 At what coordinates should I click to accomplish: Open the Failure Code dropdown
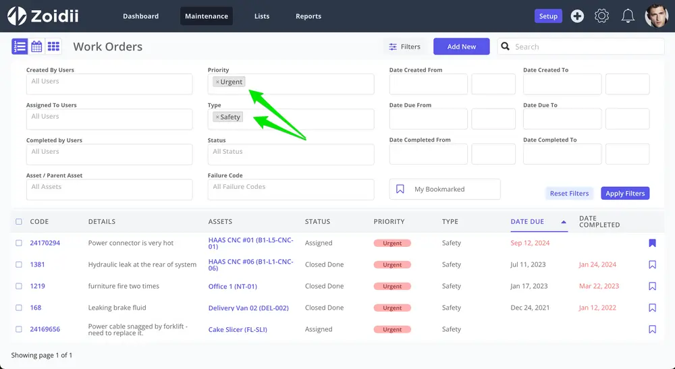click(290, 190)
